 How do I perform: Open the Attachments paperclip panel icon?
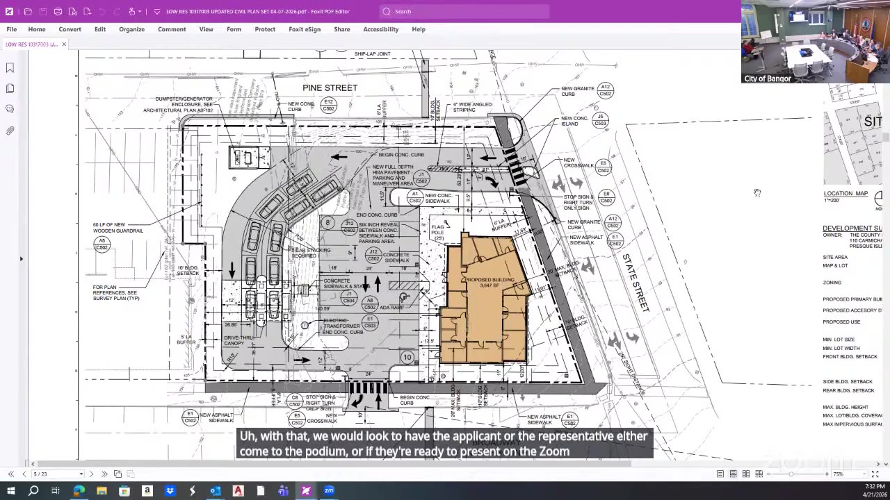(10, 131)
